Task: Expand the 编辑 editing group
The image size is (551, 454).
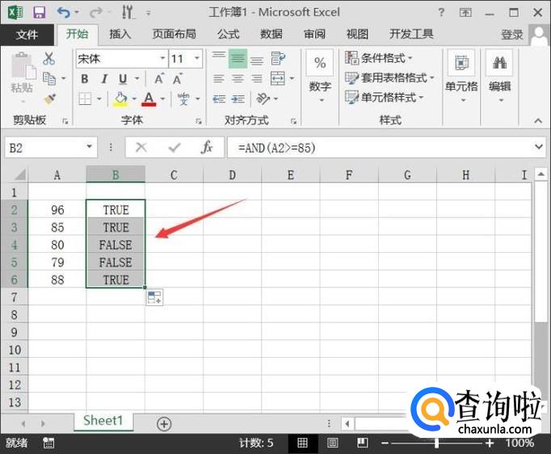Action: pyautogui.click(x=499, y=78)
